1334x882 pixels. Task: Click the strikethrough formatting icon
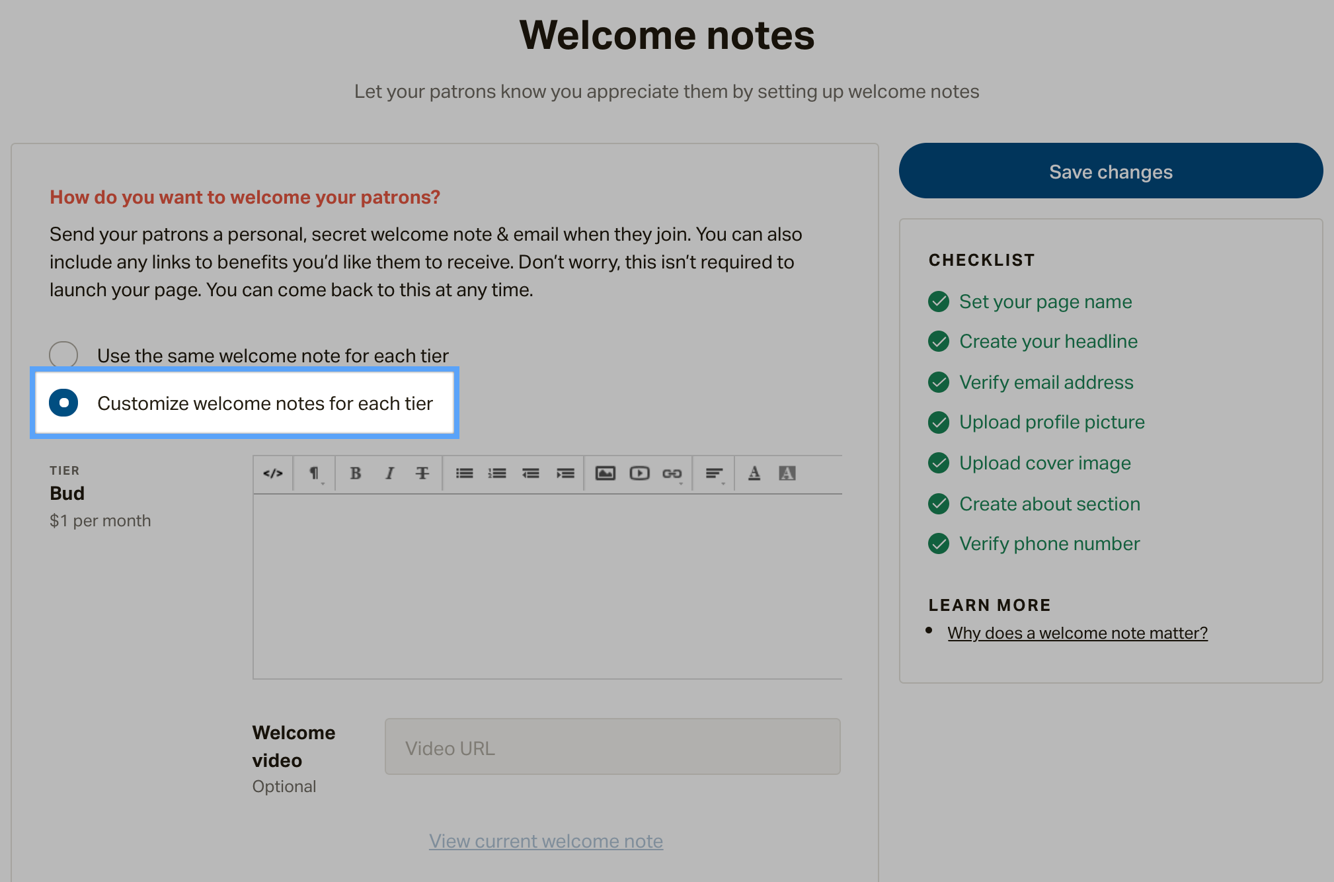click(421, 473)
